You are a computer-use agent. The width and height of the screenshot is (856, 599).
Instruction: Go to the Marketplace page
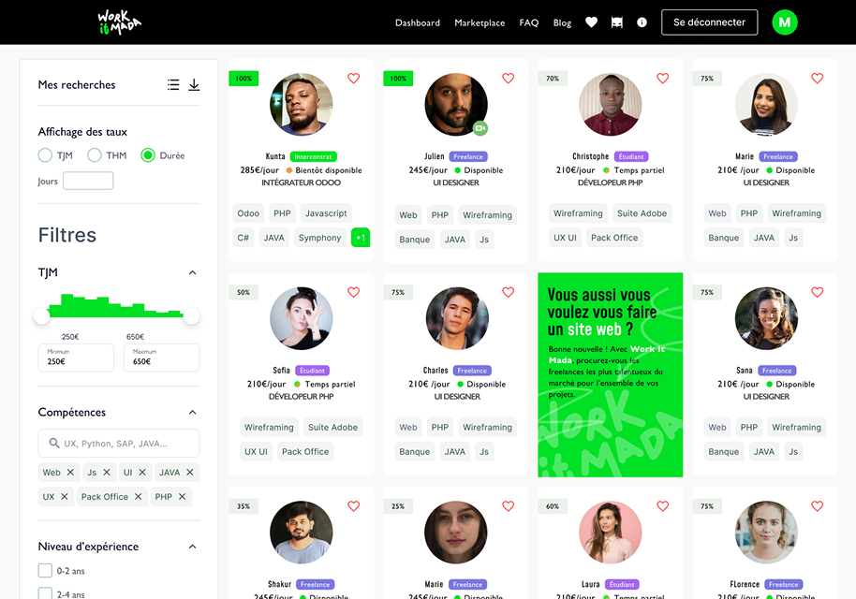(x=480, y=22)
